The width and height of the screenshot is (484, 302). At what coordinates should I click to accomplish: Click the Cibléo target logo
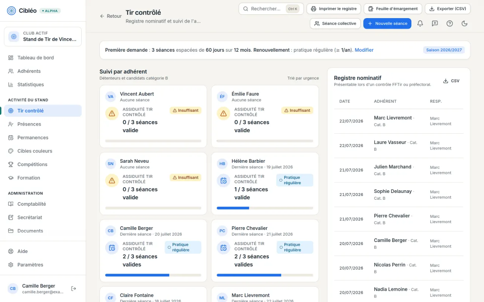(11, 11)
